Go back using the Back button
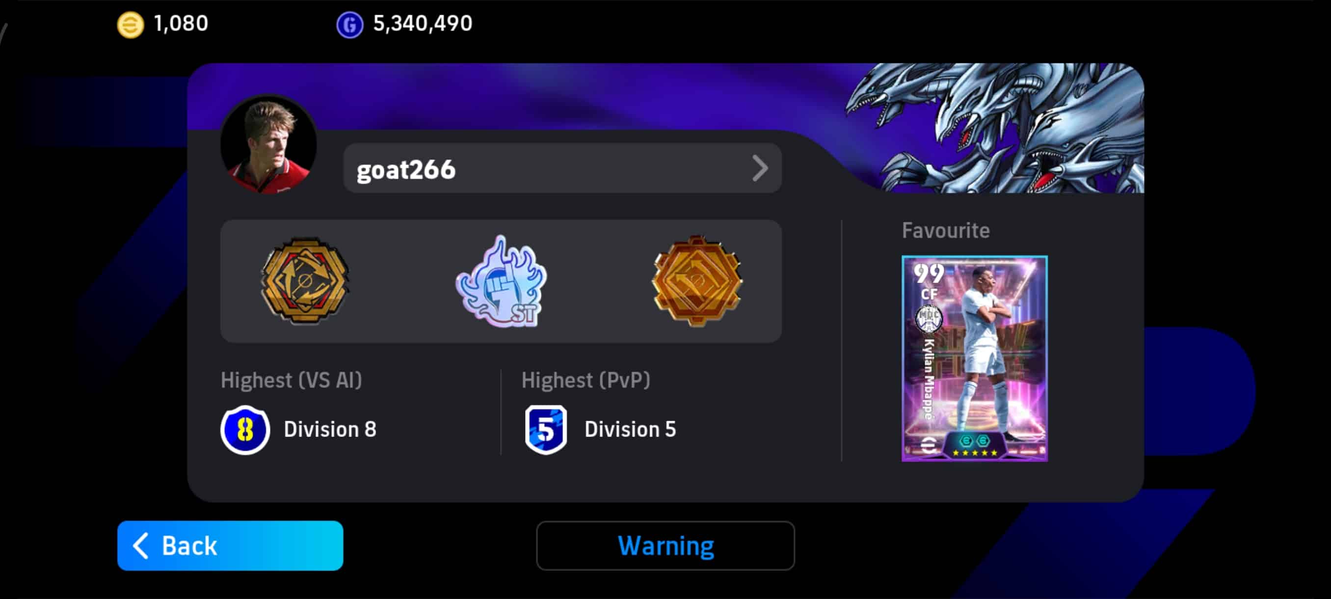Image resolution: width=1331 pixels, height=599 pixels. (230, 545)
